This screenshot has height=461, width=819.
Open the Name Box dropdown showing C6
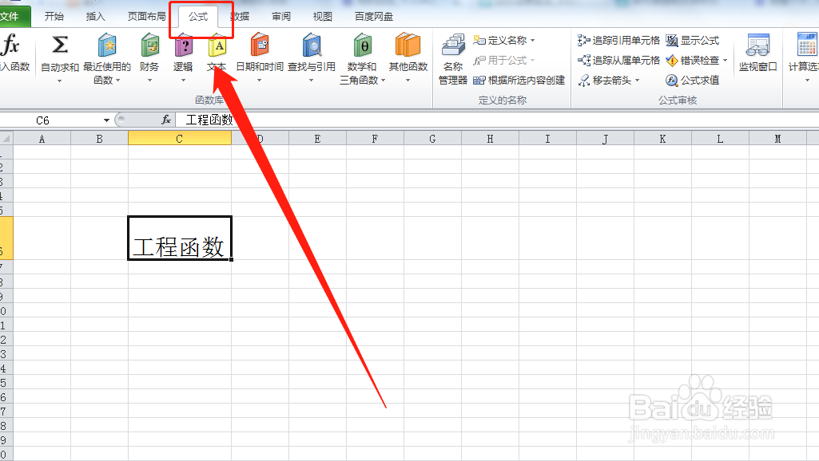(106, 119)
